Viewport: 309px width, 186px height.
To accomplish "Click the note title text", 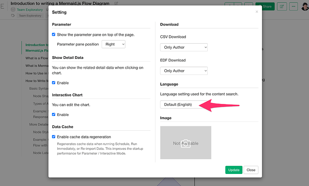I will pyautogui.click(x=60, y=3).
